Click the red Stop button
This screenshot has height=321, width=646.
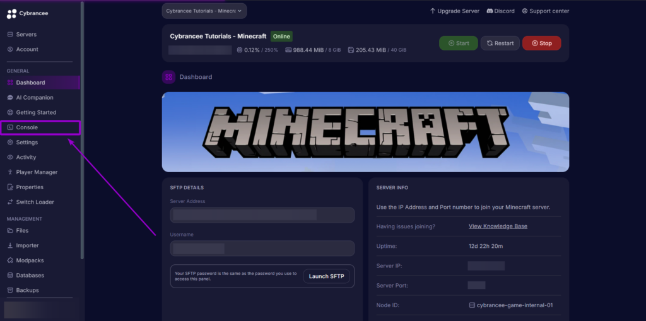542,44
